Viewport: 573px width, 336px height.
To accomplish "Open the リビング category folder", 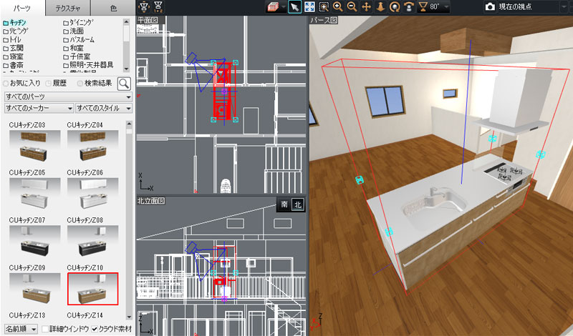I will (x=20, y=33).
